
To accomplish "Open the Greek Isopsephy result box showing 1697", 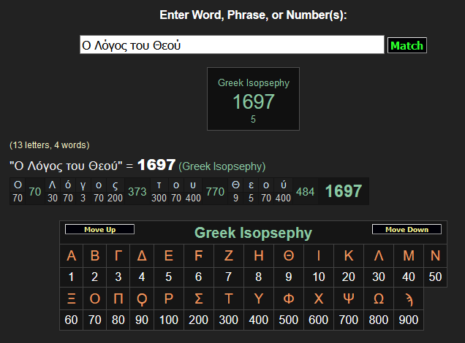I will pyautogui.click(x=253, y=99).
